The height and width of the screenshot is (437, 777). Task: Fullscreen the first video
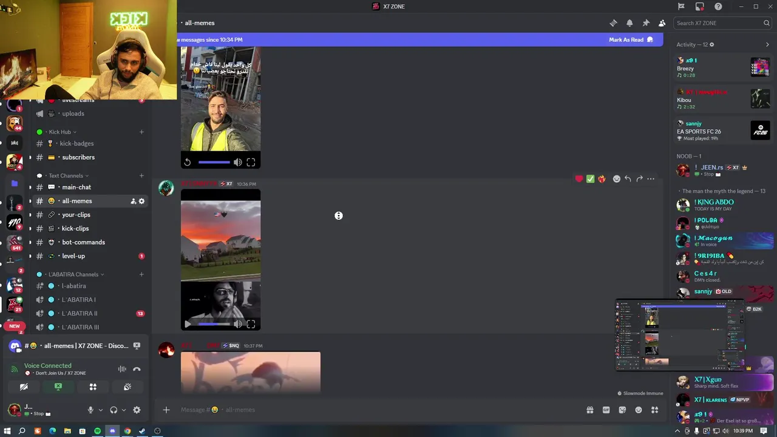pos(251,162)
